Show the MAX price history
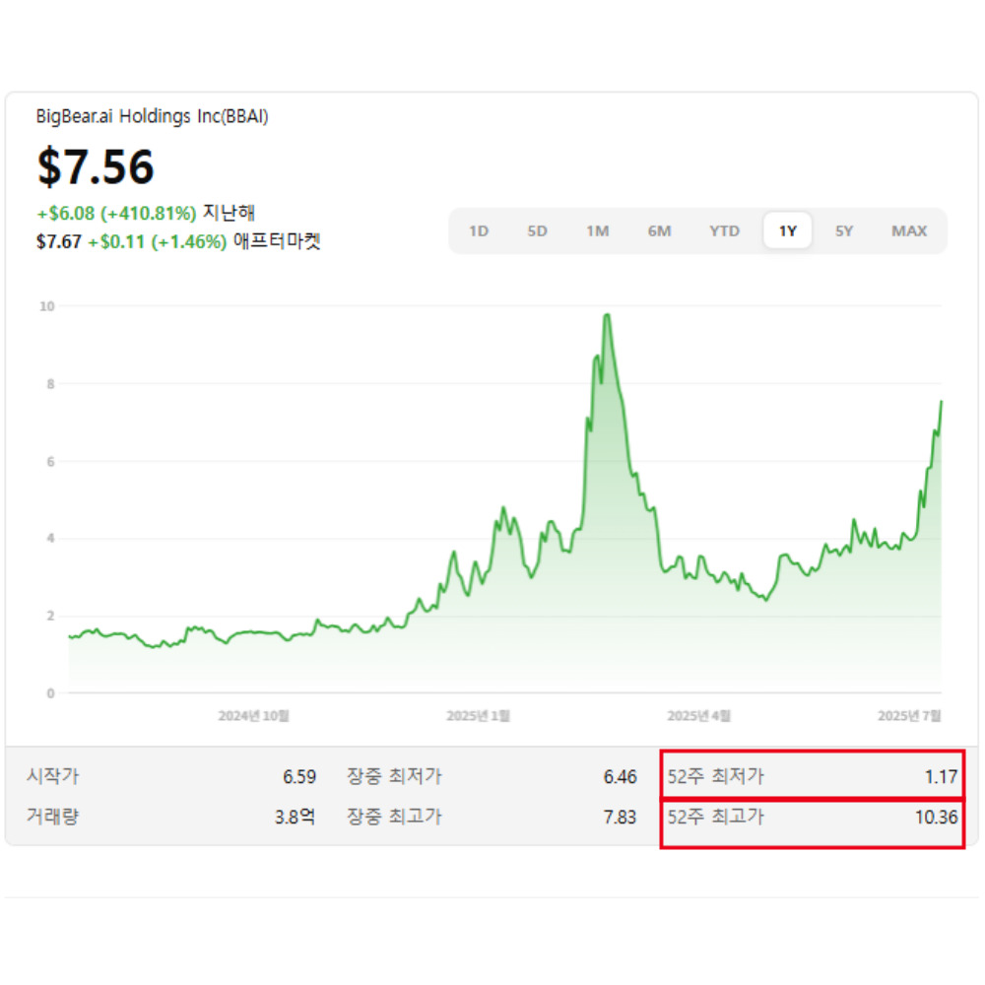Screen dimensions: 985x985 (909, 231)
